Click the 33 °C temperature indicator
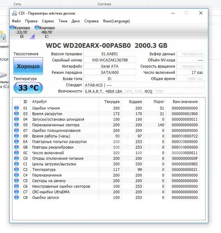The width and height of the screenshot is (221, 233). coord(28,88)
